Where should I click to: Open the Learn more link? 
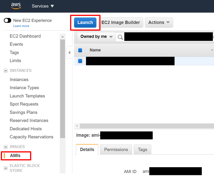[21, 26]
